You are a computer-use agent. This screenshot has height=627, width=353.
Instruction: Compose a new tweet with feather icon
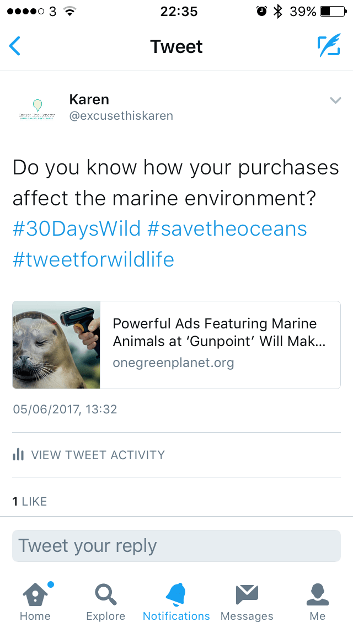[x=328, y=46]
